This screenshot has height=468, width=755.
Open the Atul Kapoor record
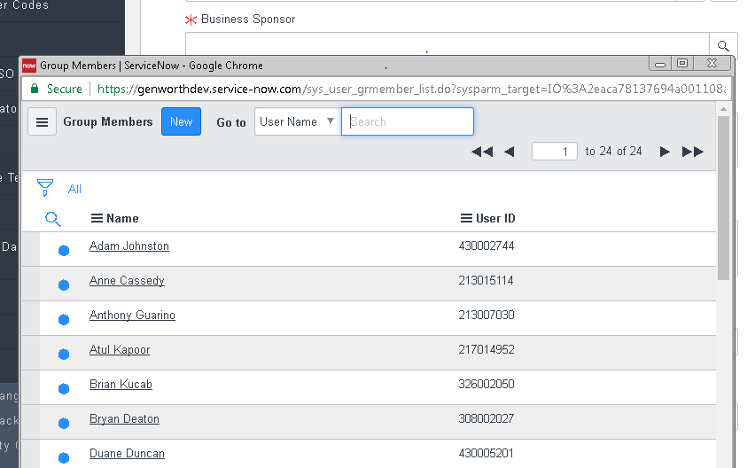click(x=120, y=350)
